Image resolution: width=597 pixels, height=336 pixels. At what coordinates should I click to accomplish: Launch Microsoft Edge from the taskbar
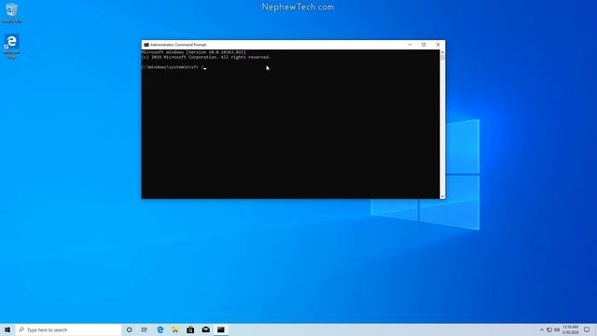(x=160, y=329)
